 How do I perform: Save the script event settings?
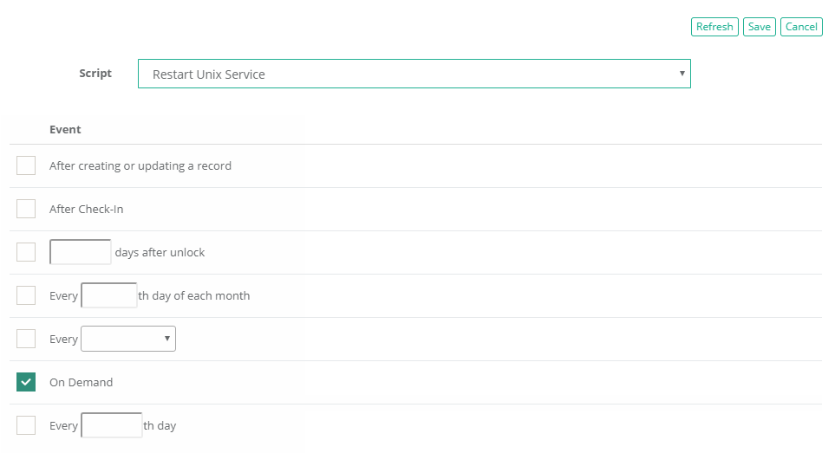[759, 27]
